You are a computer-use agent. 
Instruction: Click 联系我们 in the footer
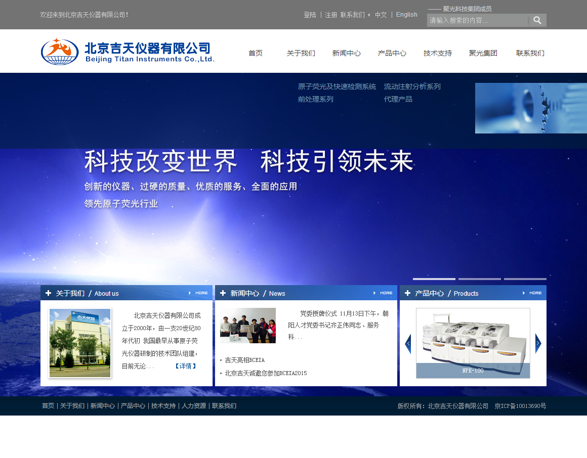pyautogui.click(x=224, y=405)
